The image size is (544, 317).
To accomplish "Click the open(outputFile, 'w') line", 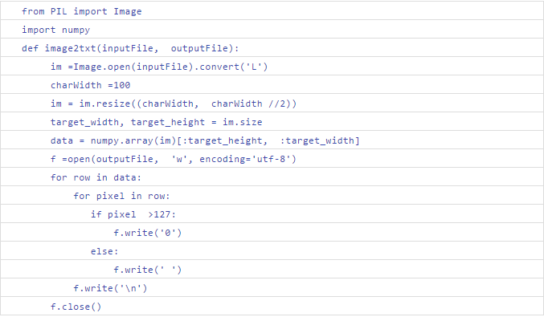I will (173, 160).
